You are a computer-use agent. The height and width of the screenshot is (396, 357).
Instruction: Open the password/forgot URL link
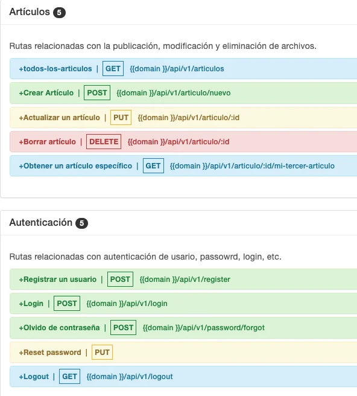204,328
